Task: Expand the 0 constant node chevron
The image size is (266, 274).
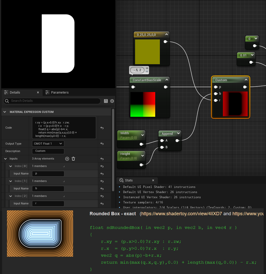Action: (x=256, y=38)
